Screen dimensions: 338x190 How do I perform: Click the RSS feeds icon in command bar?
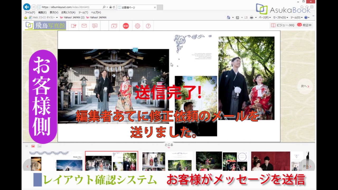[237, 17]
